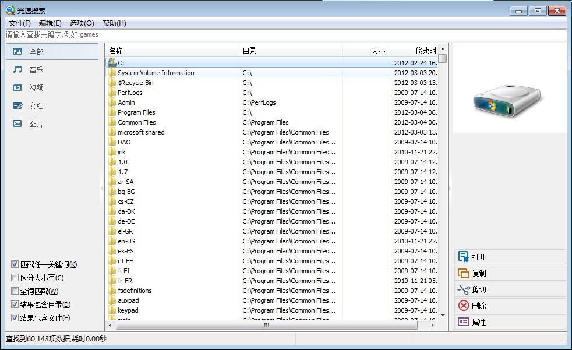Open the 选项(O) menu
The width and height of the screenshot is (572, 350).
(82, 23)
